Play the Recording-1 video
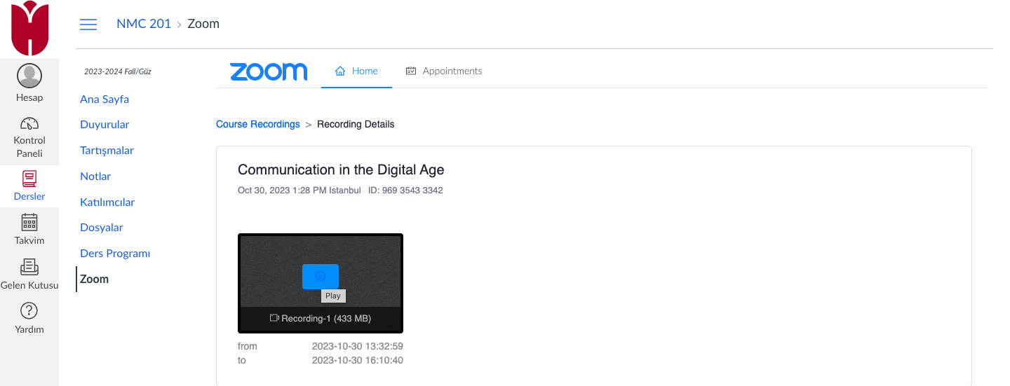 pyautogui.click(x=321, y=276)
